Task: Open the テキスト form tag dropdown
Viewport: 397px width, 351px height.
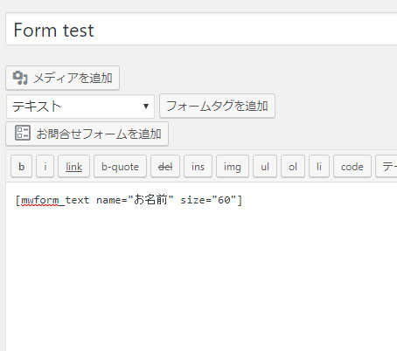Action: point(80,107)
